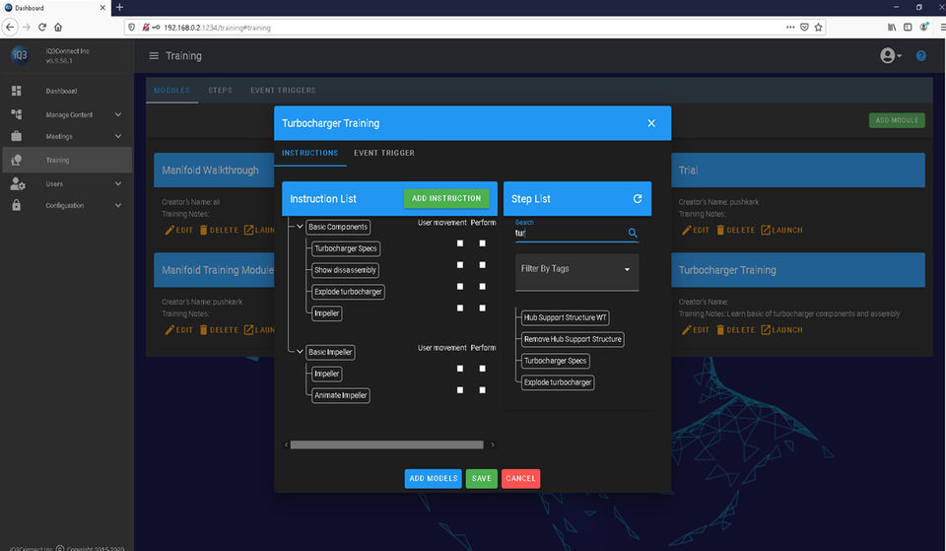Close the Turbocharger Training dialog

(x=651, y=123)
